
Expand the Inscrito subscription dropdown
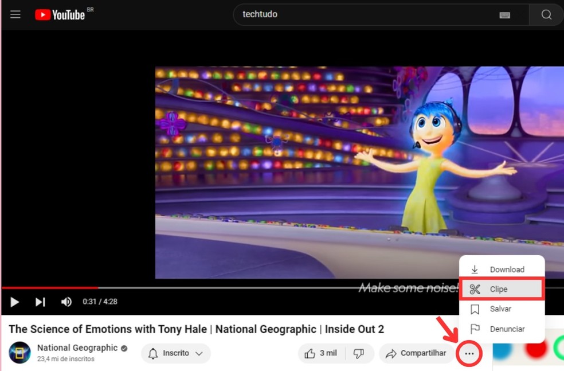[176, 353]
